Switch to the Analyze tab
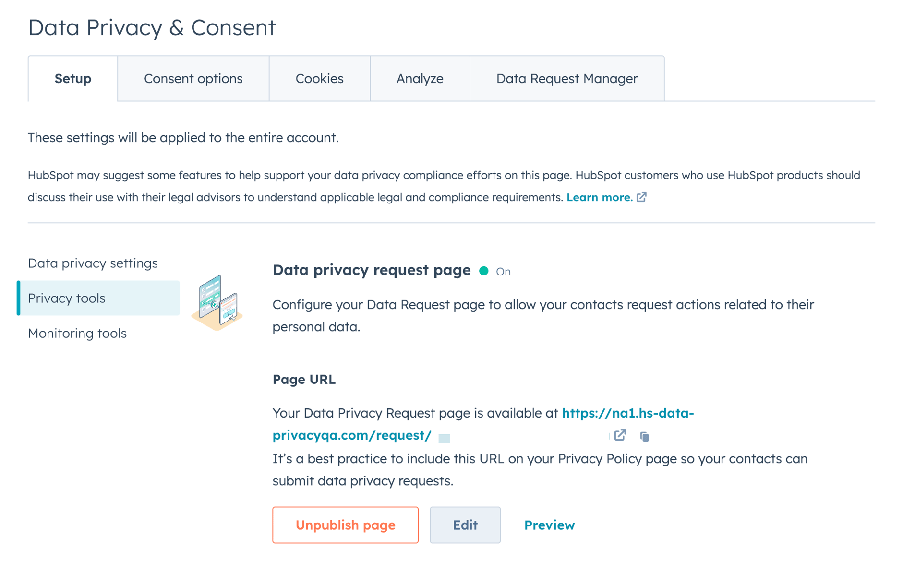 [x=420, y=78]
